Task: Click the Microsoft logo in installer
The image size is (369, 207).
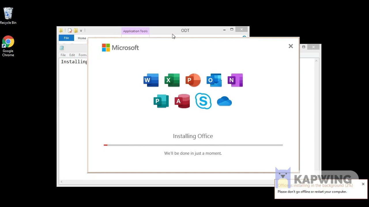Action: 120,48
